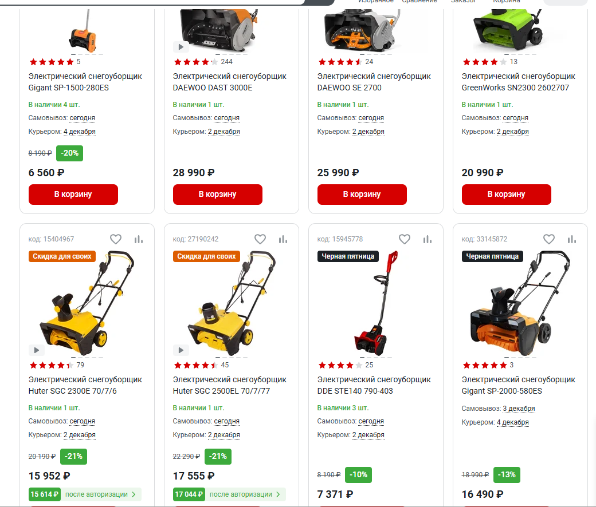Add Huter SGC 2500EL to comparison

283,239
